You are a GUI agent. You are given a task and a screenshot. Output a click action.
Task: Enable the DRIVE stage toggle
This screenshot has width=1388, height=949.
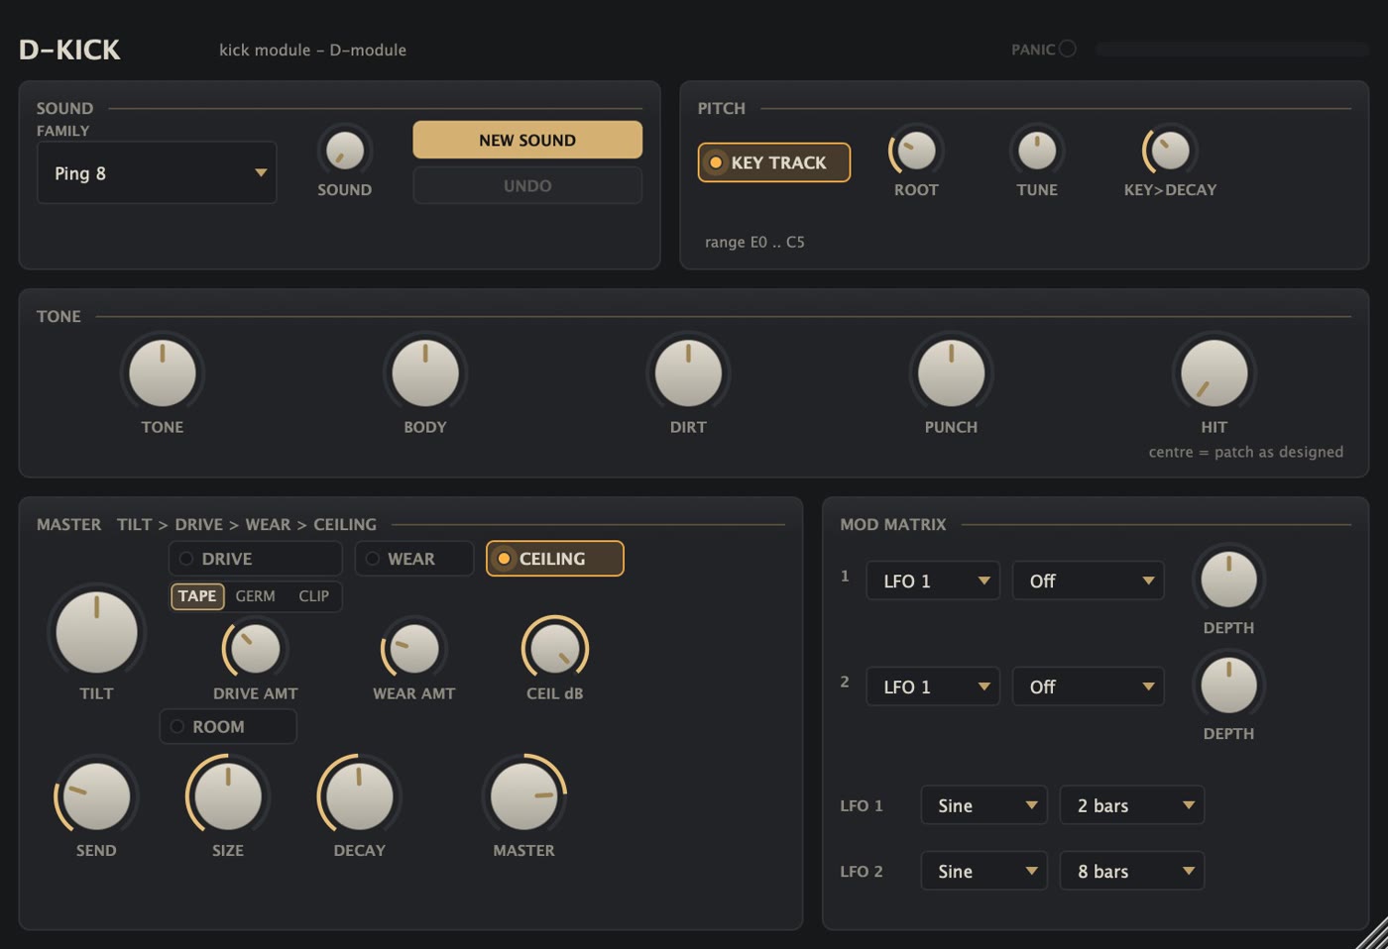click(256, 559)
